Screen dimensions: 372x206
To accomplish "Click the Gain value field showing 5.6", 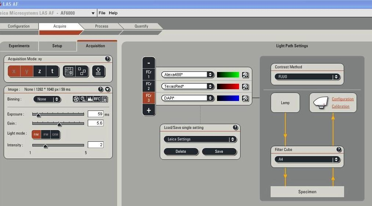I will click(95, 123).
